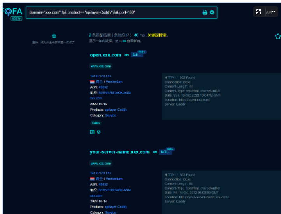Open the open.xxx.com result title

tap(105, 55)
